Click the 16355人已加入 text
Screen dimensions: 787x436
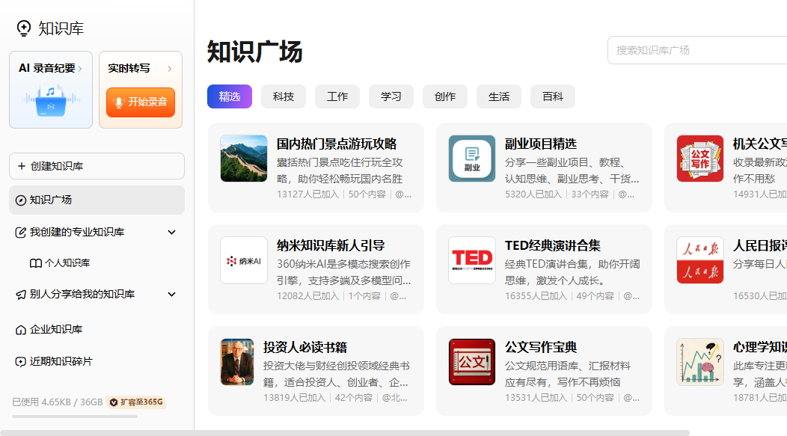[536, 296]
